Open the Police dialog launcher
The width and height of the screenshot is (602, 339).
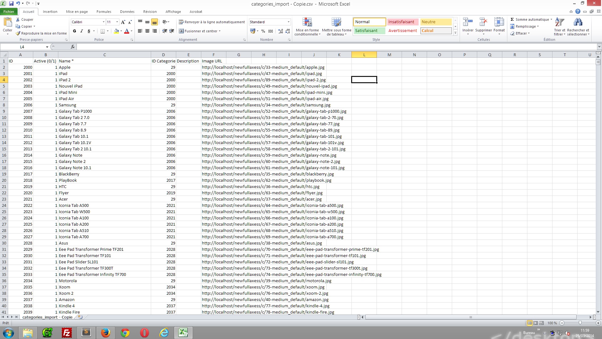132,40
